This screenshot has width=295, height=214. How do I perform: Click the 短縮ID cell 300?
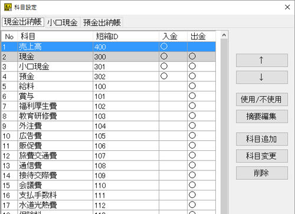coord(126,57)
